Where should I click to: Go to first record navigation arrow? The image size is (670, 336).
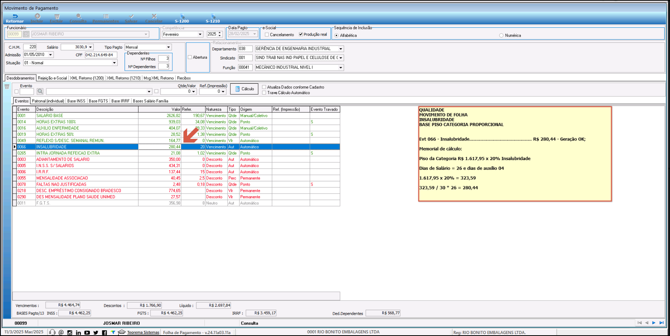coord(640,323)
